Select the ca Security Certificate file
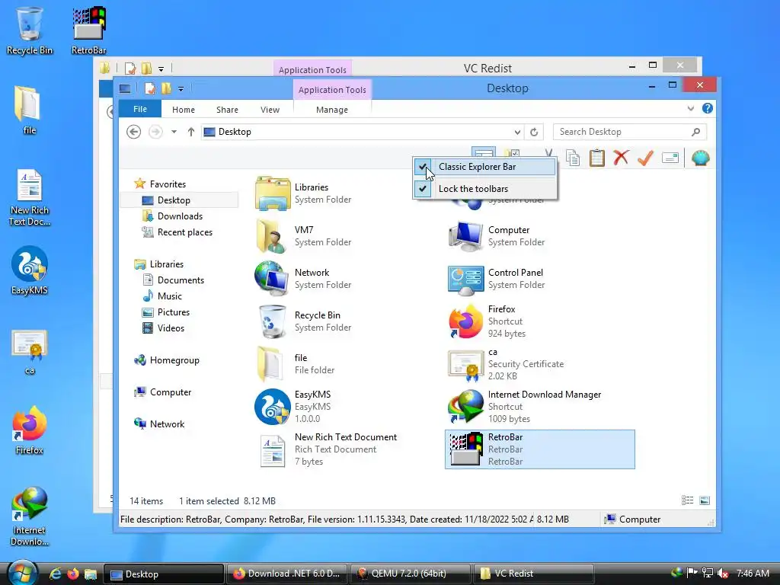780x585 pixels. 540,363
